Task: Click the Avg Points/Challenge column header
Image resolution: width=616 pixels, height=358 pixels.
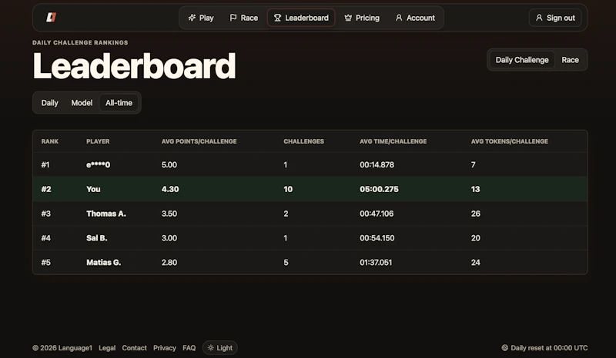Action: coord(199,141)
